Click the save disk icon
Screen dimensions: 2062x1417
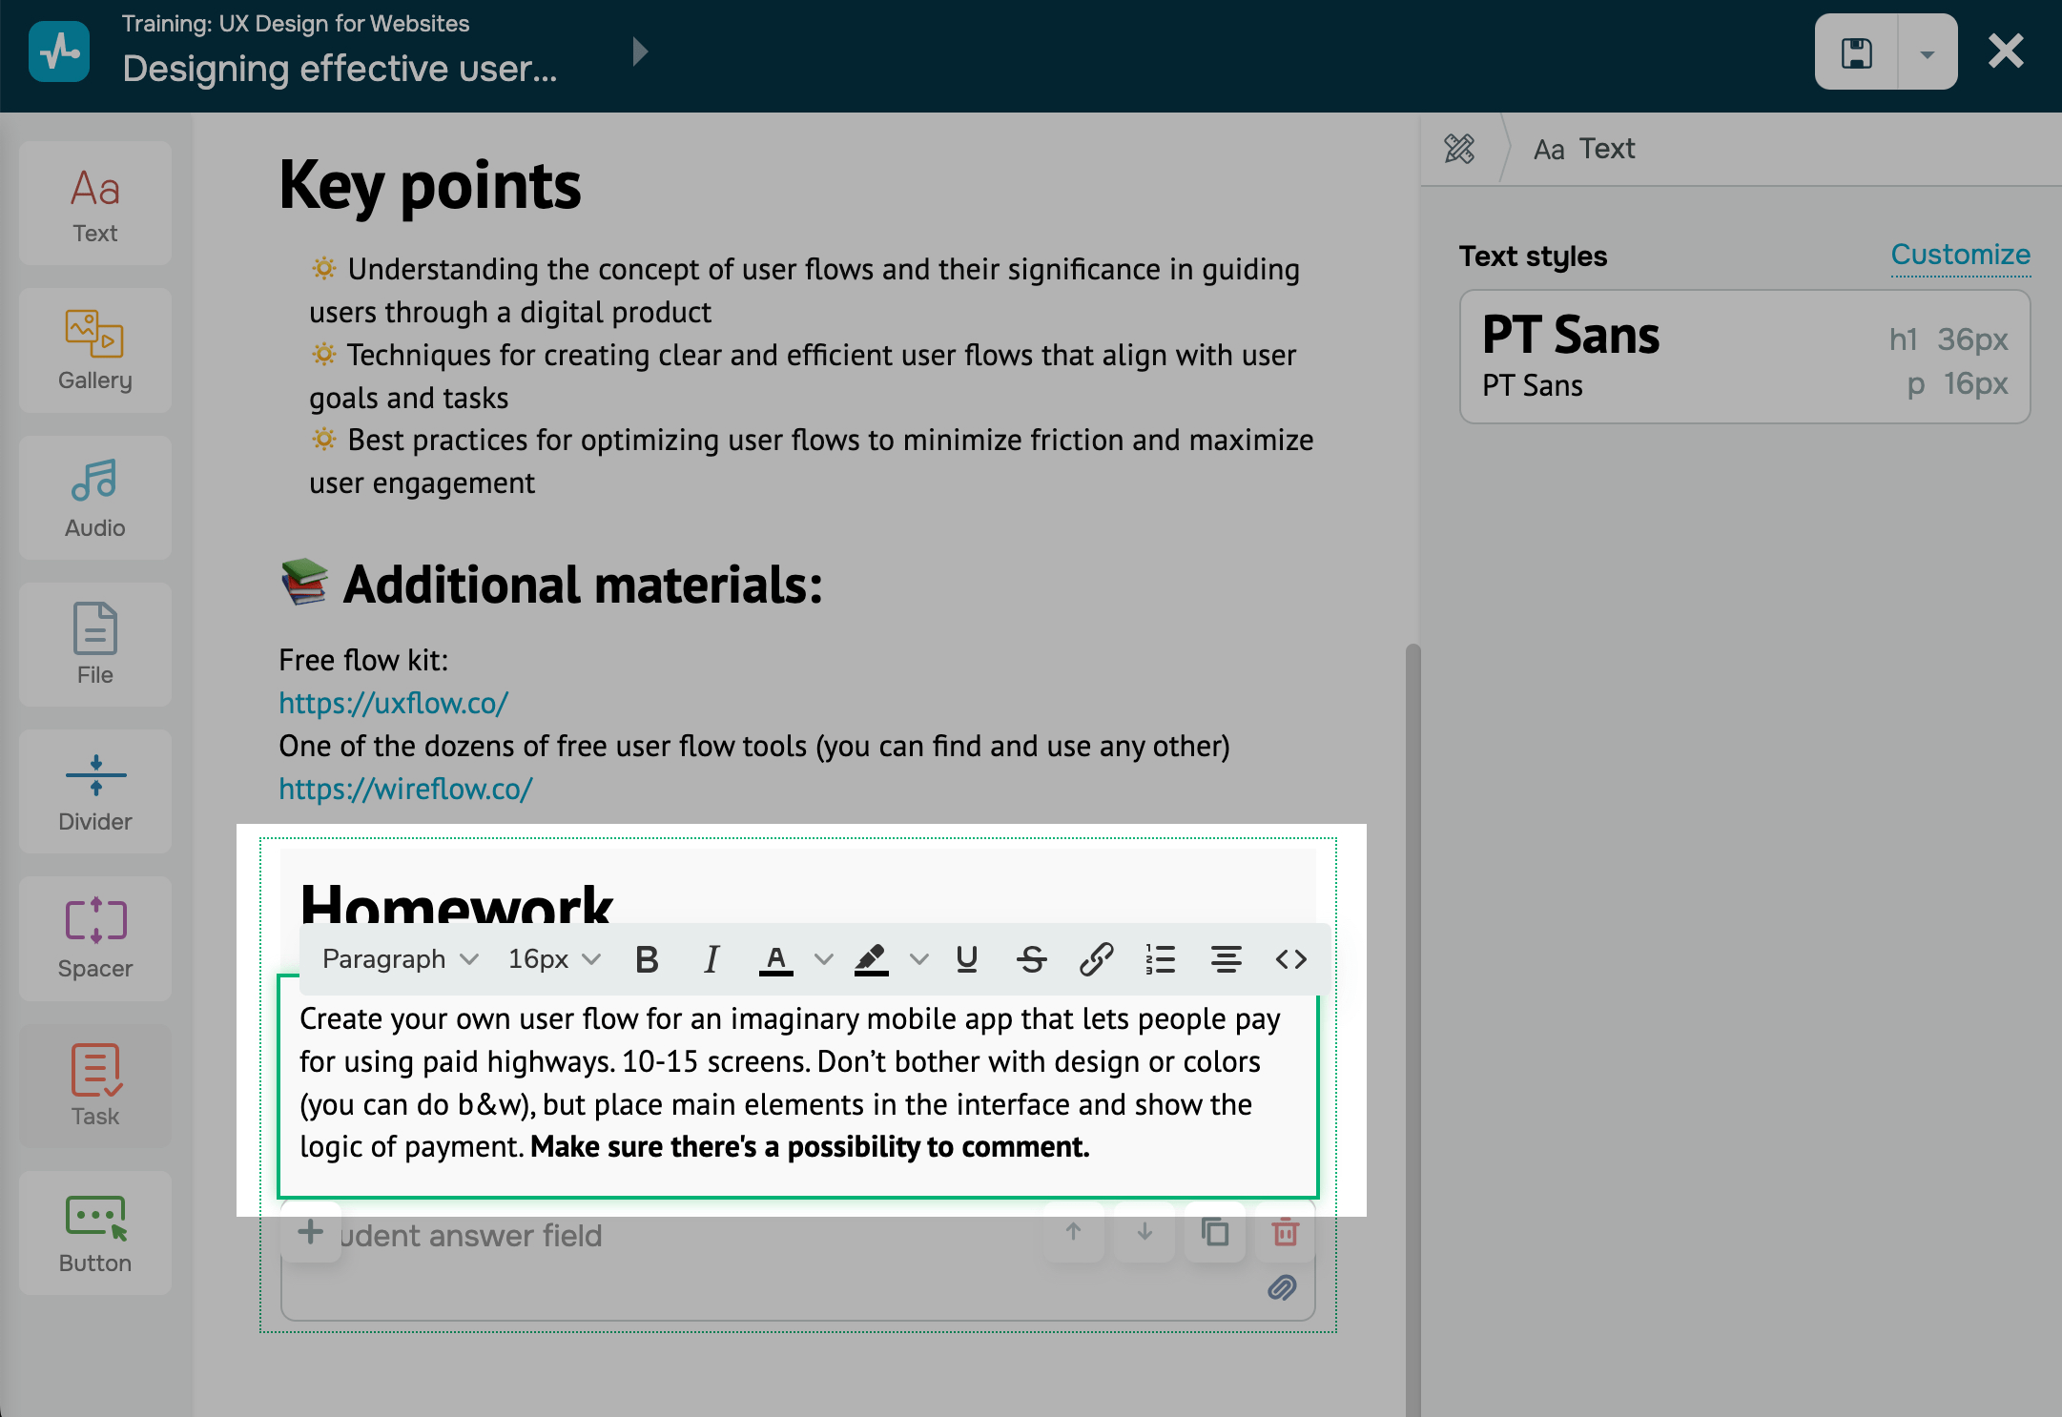pyautogui.click(x=1856, y=52)
